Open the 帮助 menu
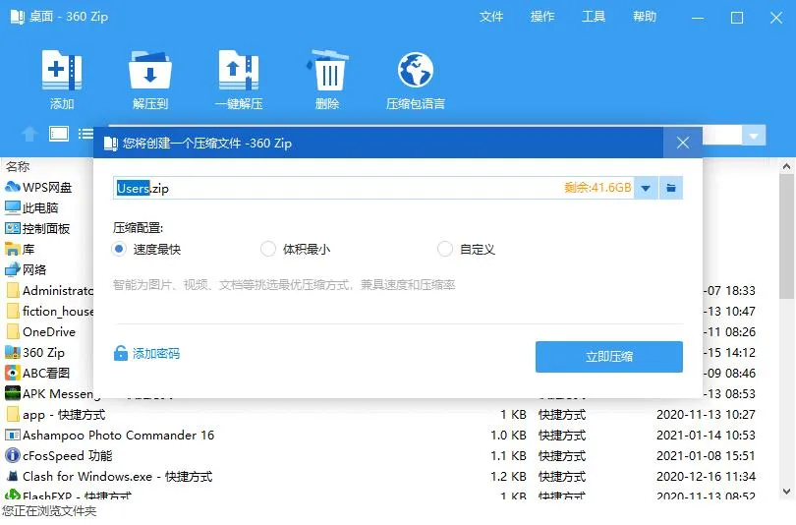The width and height of the screenshot is (796, 525). pyautogui.click(x=645, y=17)
